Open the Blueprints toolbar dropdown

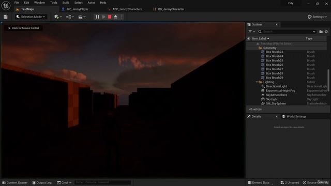[x=70, y=17]
